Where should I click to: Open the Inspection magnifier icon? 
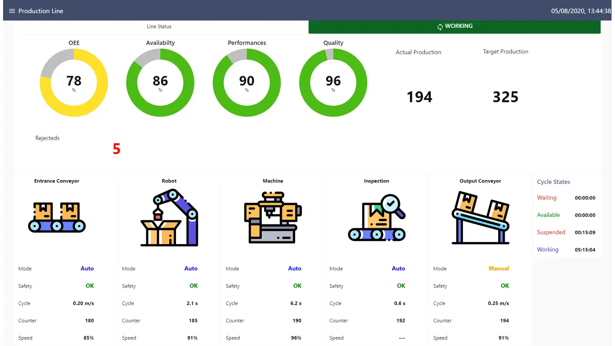click(377, 218)
